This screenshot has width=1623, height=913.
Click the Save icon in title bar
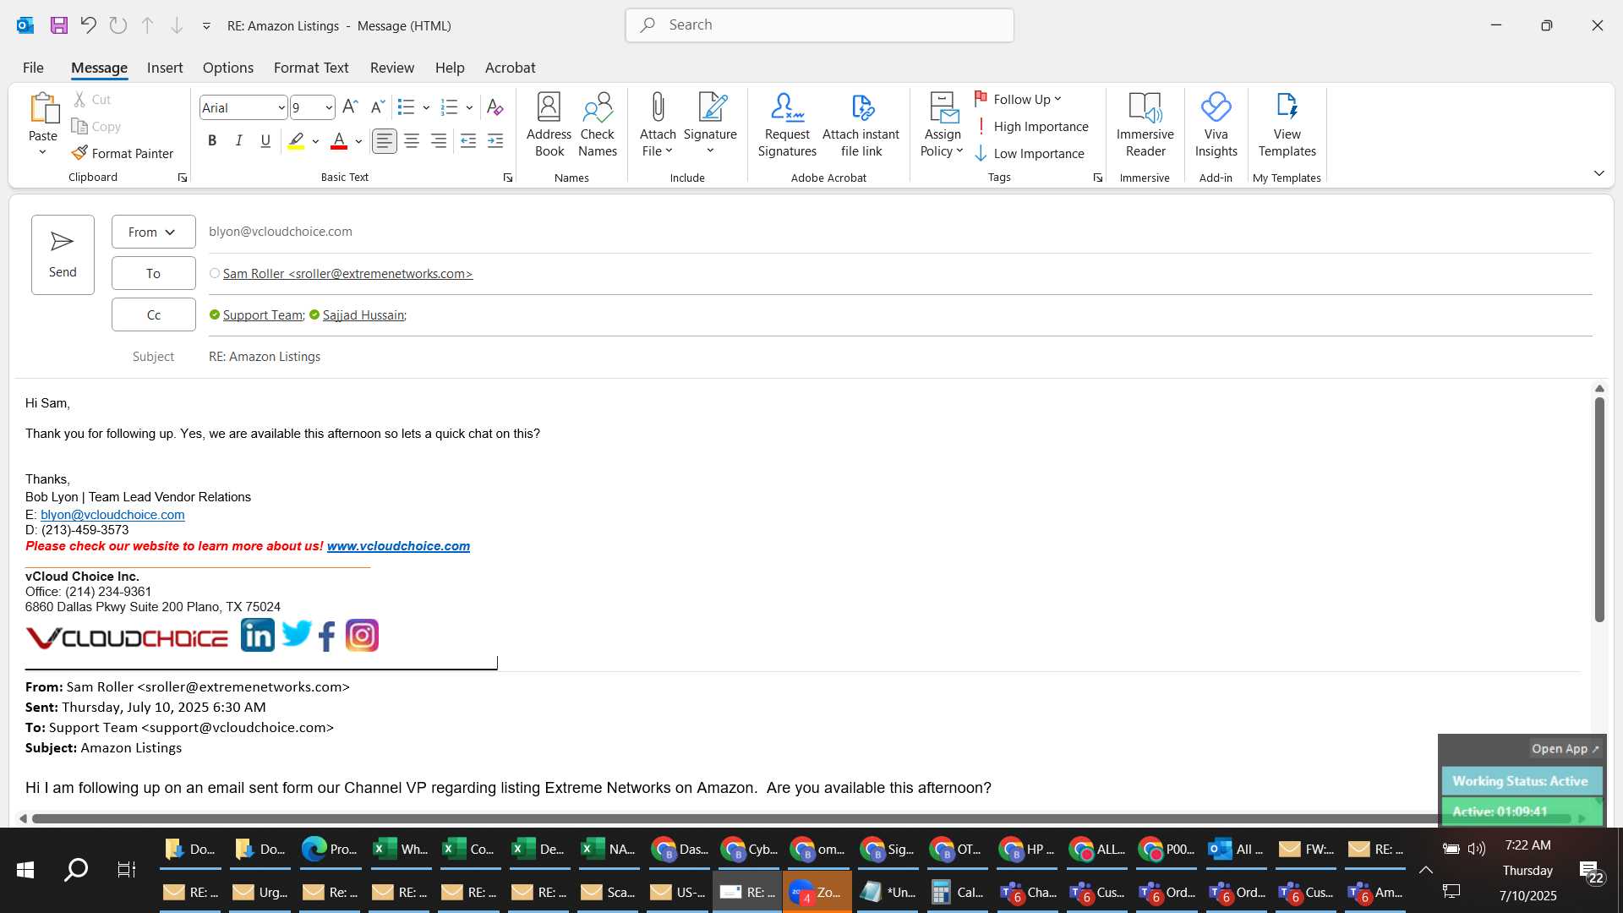(58, 25)
